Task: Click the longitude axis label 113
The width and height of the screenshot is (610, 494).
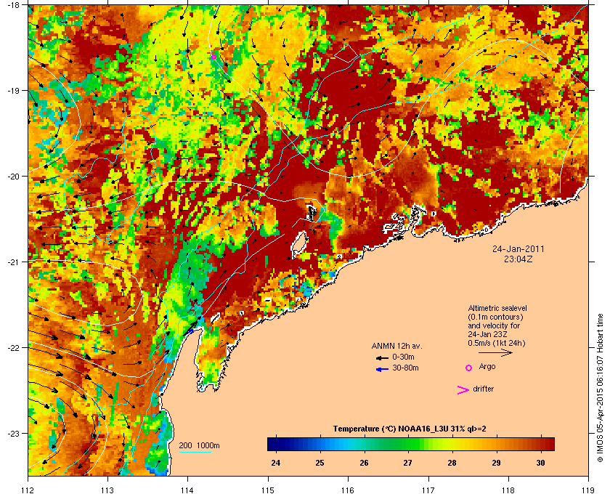Action: point(107,490)
